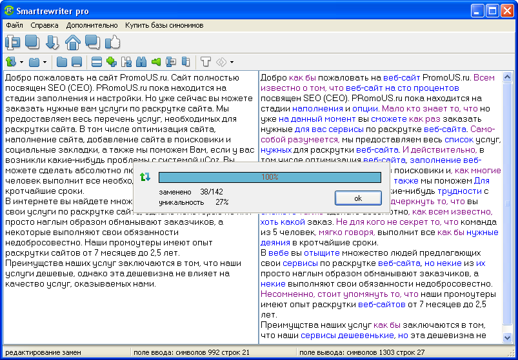This screenshot has height=360, width=518.
Task: Click the blue word 'вебе' in output pane
Action: pos(279,253)
